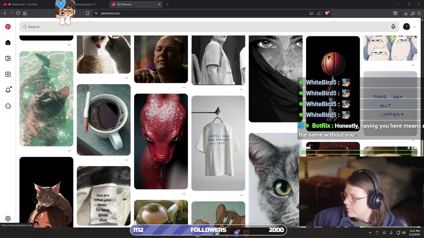This screenshot has width=424, height=238.
Task: Open more options under cat in water pin
Action: click(x=69, y=151)
